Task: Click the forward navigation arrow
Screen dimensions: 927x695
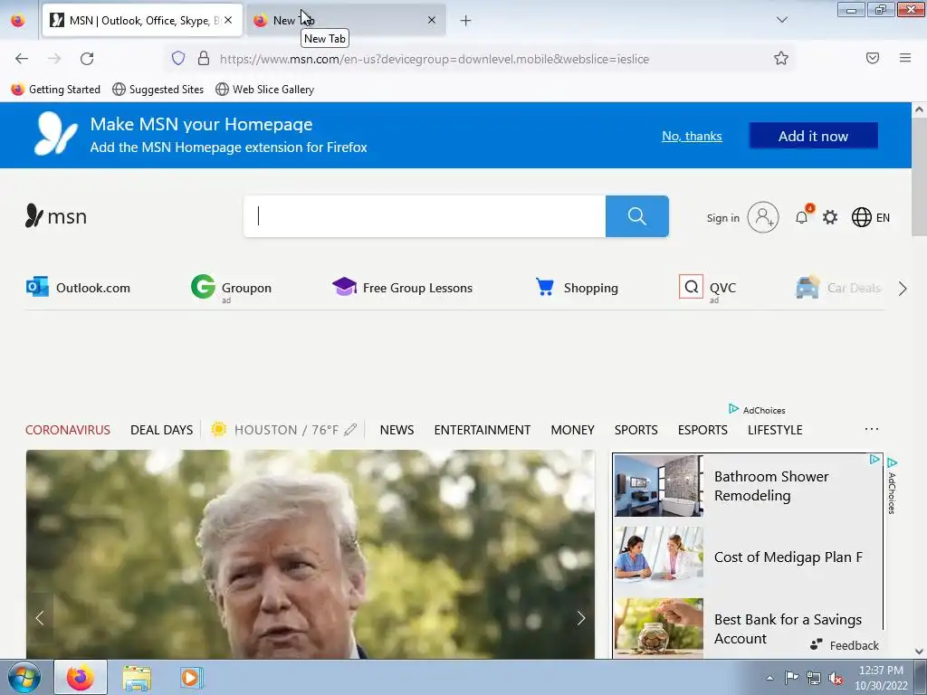Action: click(x=54, y=59)
